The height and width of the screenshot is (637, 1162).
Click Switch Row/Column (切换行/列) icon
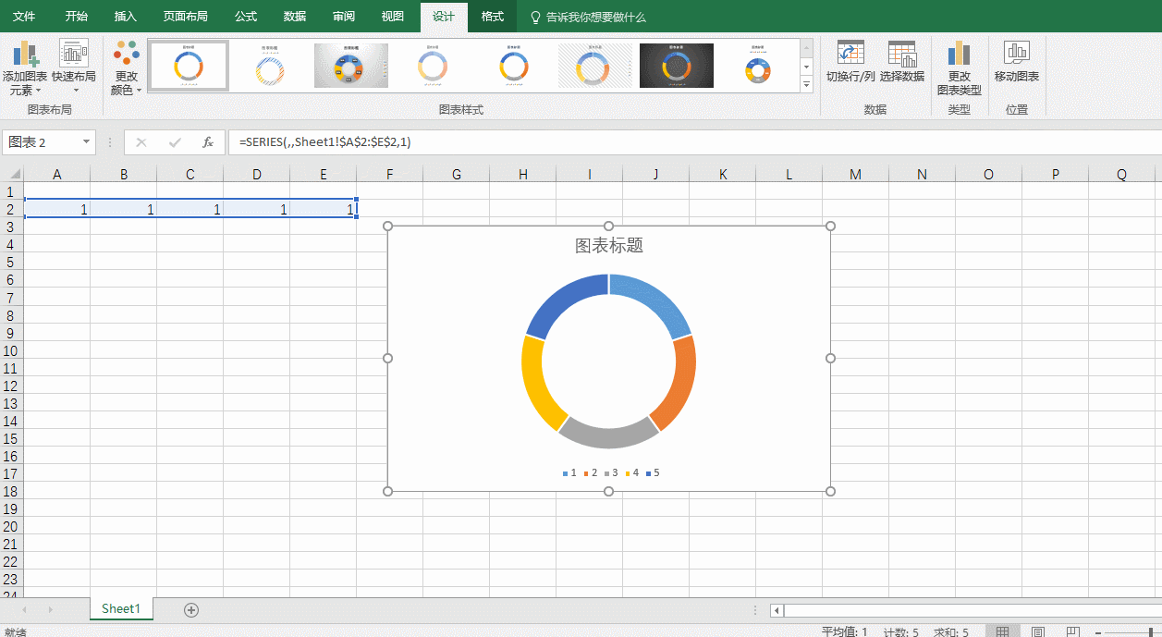click(x=850, y=55)
